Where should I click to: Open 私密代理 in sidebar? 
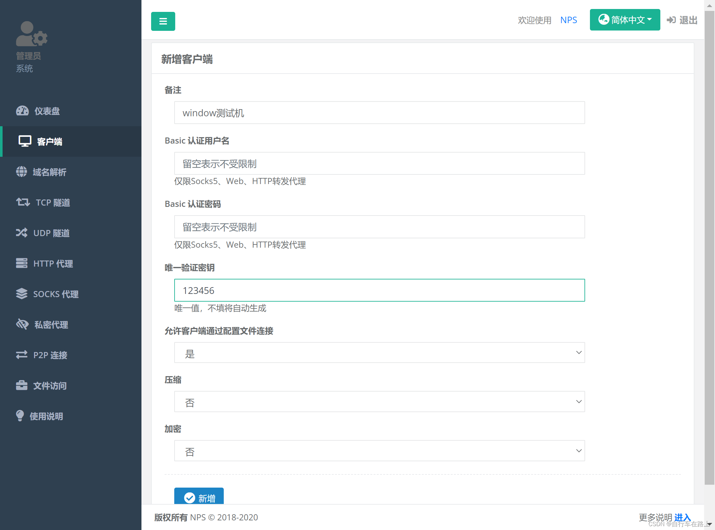coord(71,324)
